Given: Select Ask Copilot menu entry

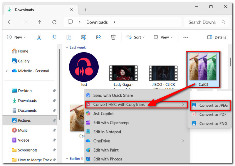Looking at the screenshot, I should [137, 113].
